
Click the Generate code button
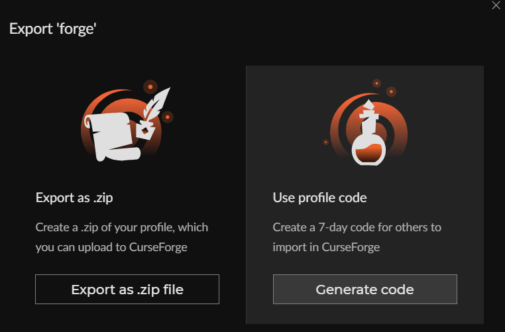click(365, 289)
